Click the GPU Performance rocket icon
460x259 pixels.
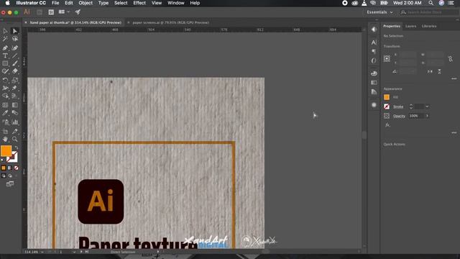pyautogui.click(x=78, y=12)
